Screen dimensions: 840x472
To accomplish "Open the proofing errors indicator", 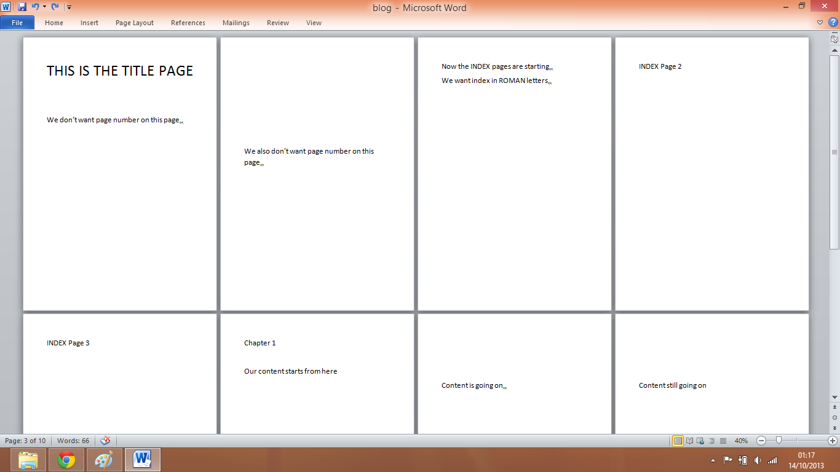I will click(105, 441).
